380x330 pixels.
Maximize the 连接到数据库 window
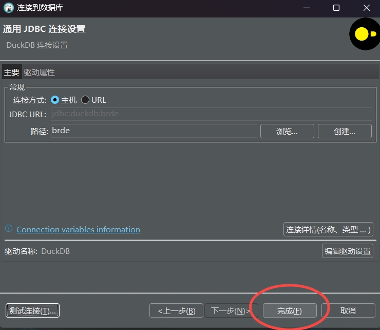(x=336, y=8)
